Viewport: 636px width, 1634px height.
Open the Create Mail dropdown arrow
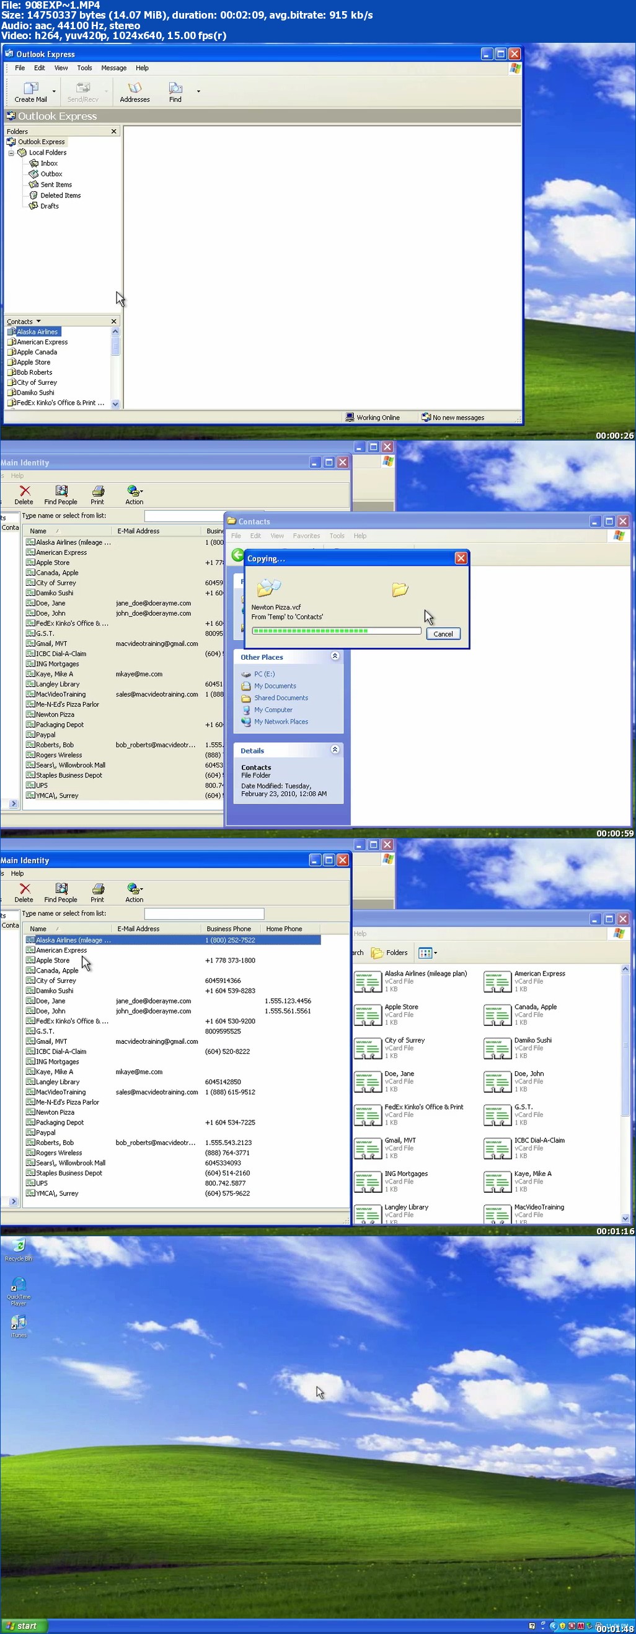(54, 92)
